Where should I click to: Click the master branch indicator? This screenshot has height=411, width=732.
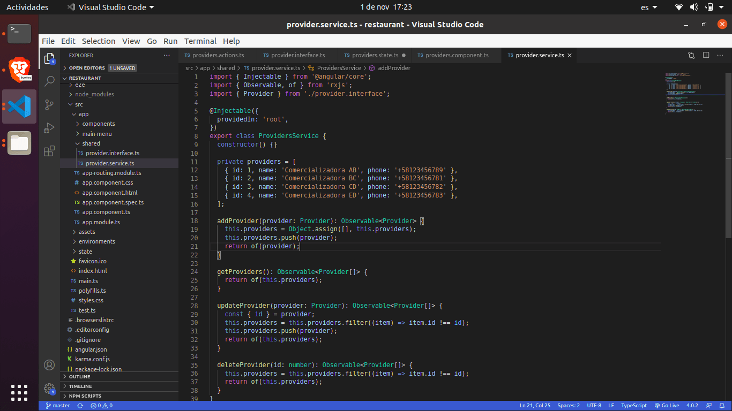58,406
